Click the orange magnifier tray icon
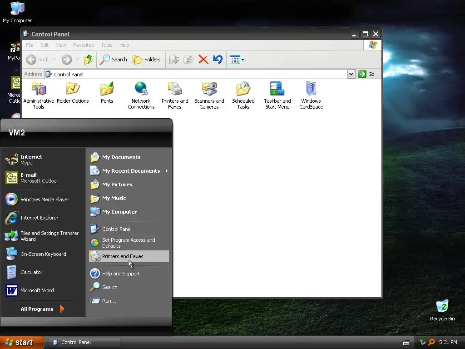This screenshot has width=465, height=349. pyautogui.click(x=431, y=342)
